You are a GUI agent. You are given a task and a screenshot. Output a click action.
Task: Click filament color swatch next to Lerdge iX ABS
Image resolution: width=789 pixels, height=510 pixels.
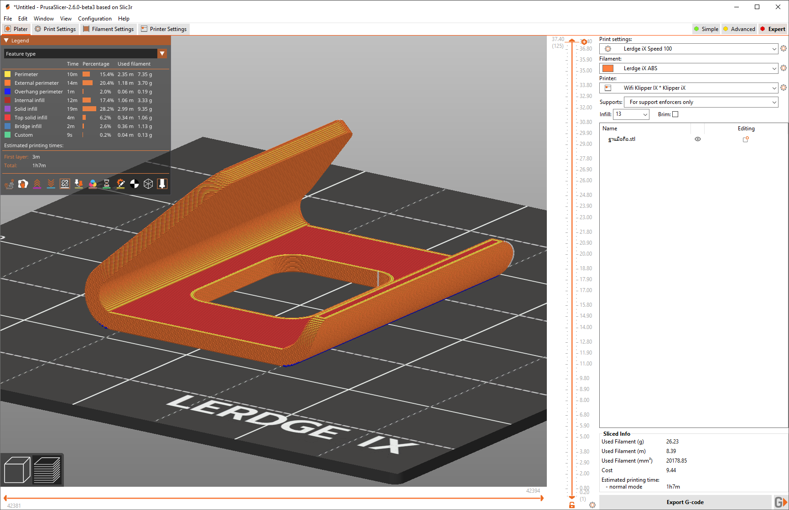(x=608, y=68)
